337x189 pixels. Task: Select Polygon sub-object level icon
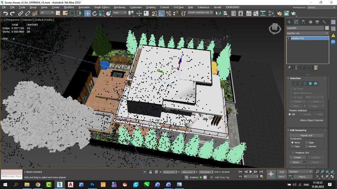[x=310, y=83]
